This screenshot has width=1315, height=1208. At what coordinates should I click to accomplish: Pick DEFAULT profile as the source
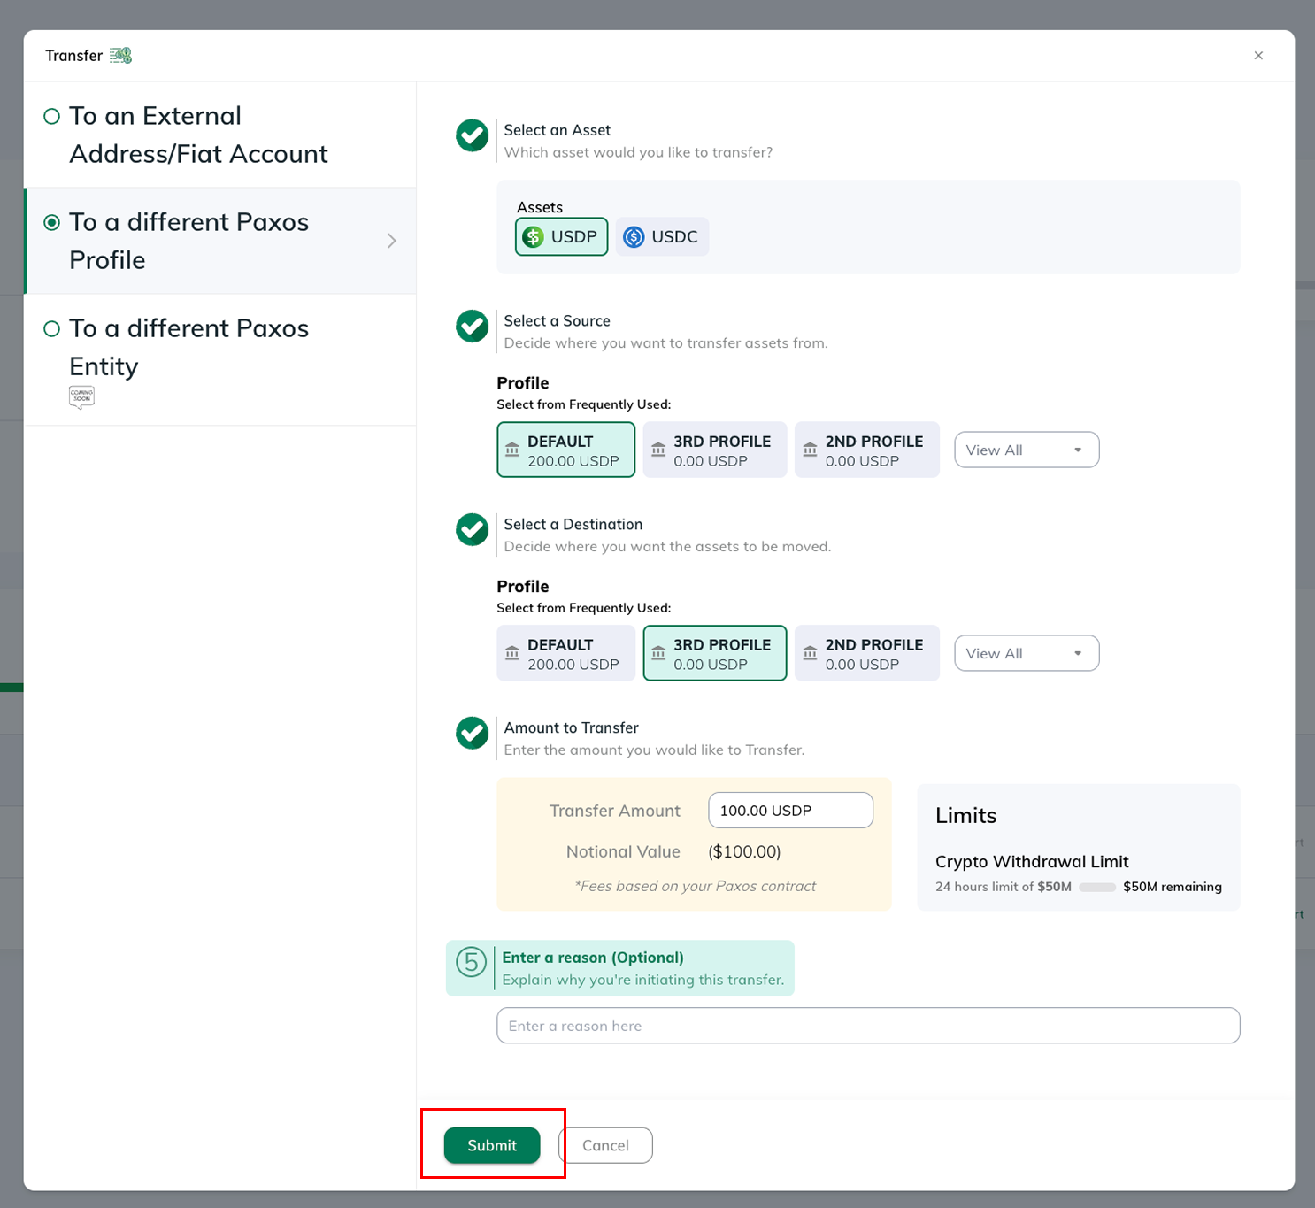click(566, 450)
